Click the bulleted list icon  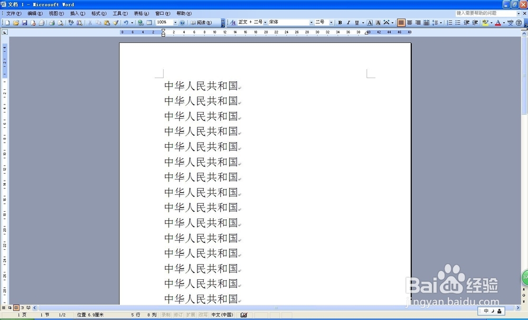tap(458, 23)
